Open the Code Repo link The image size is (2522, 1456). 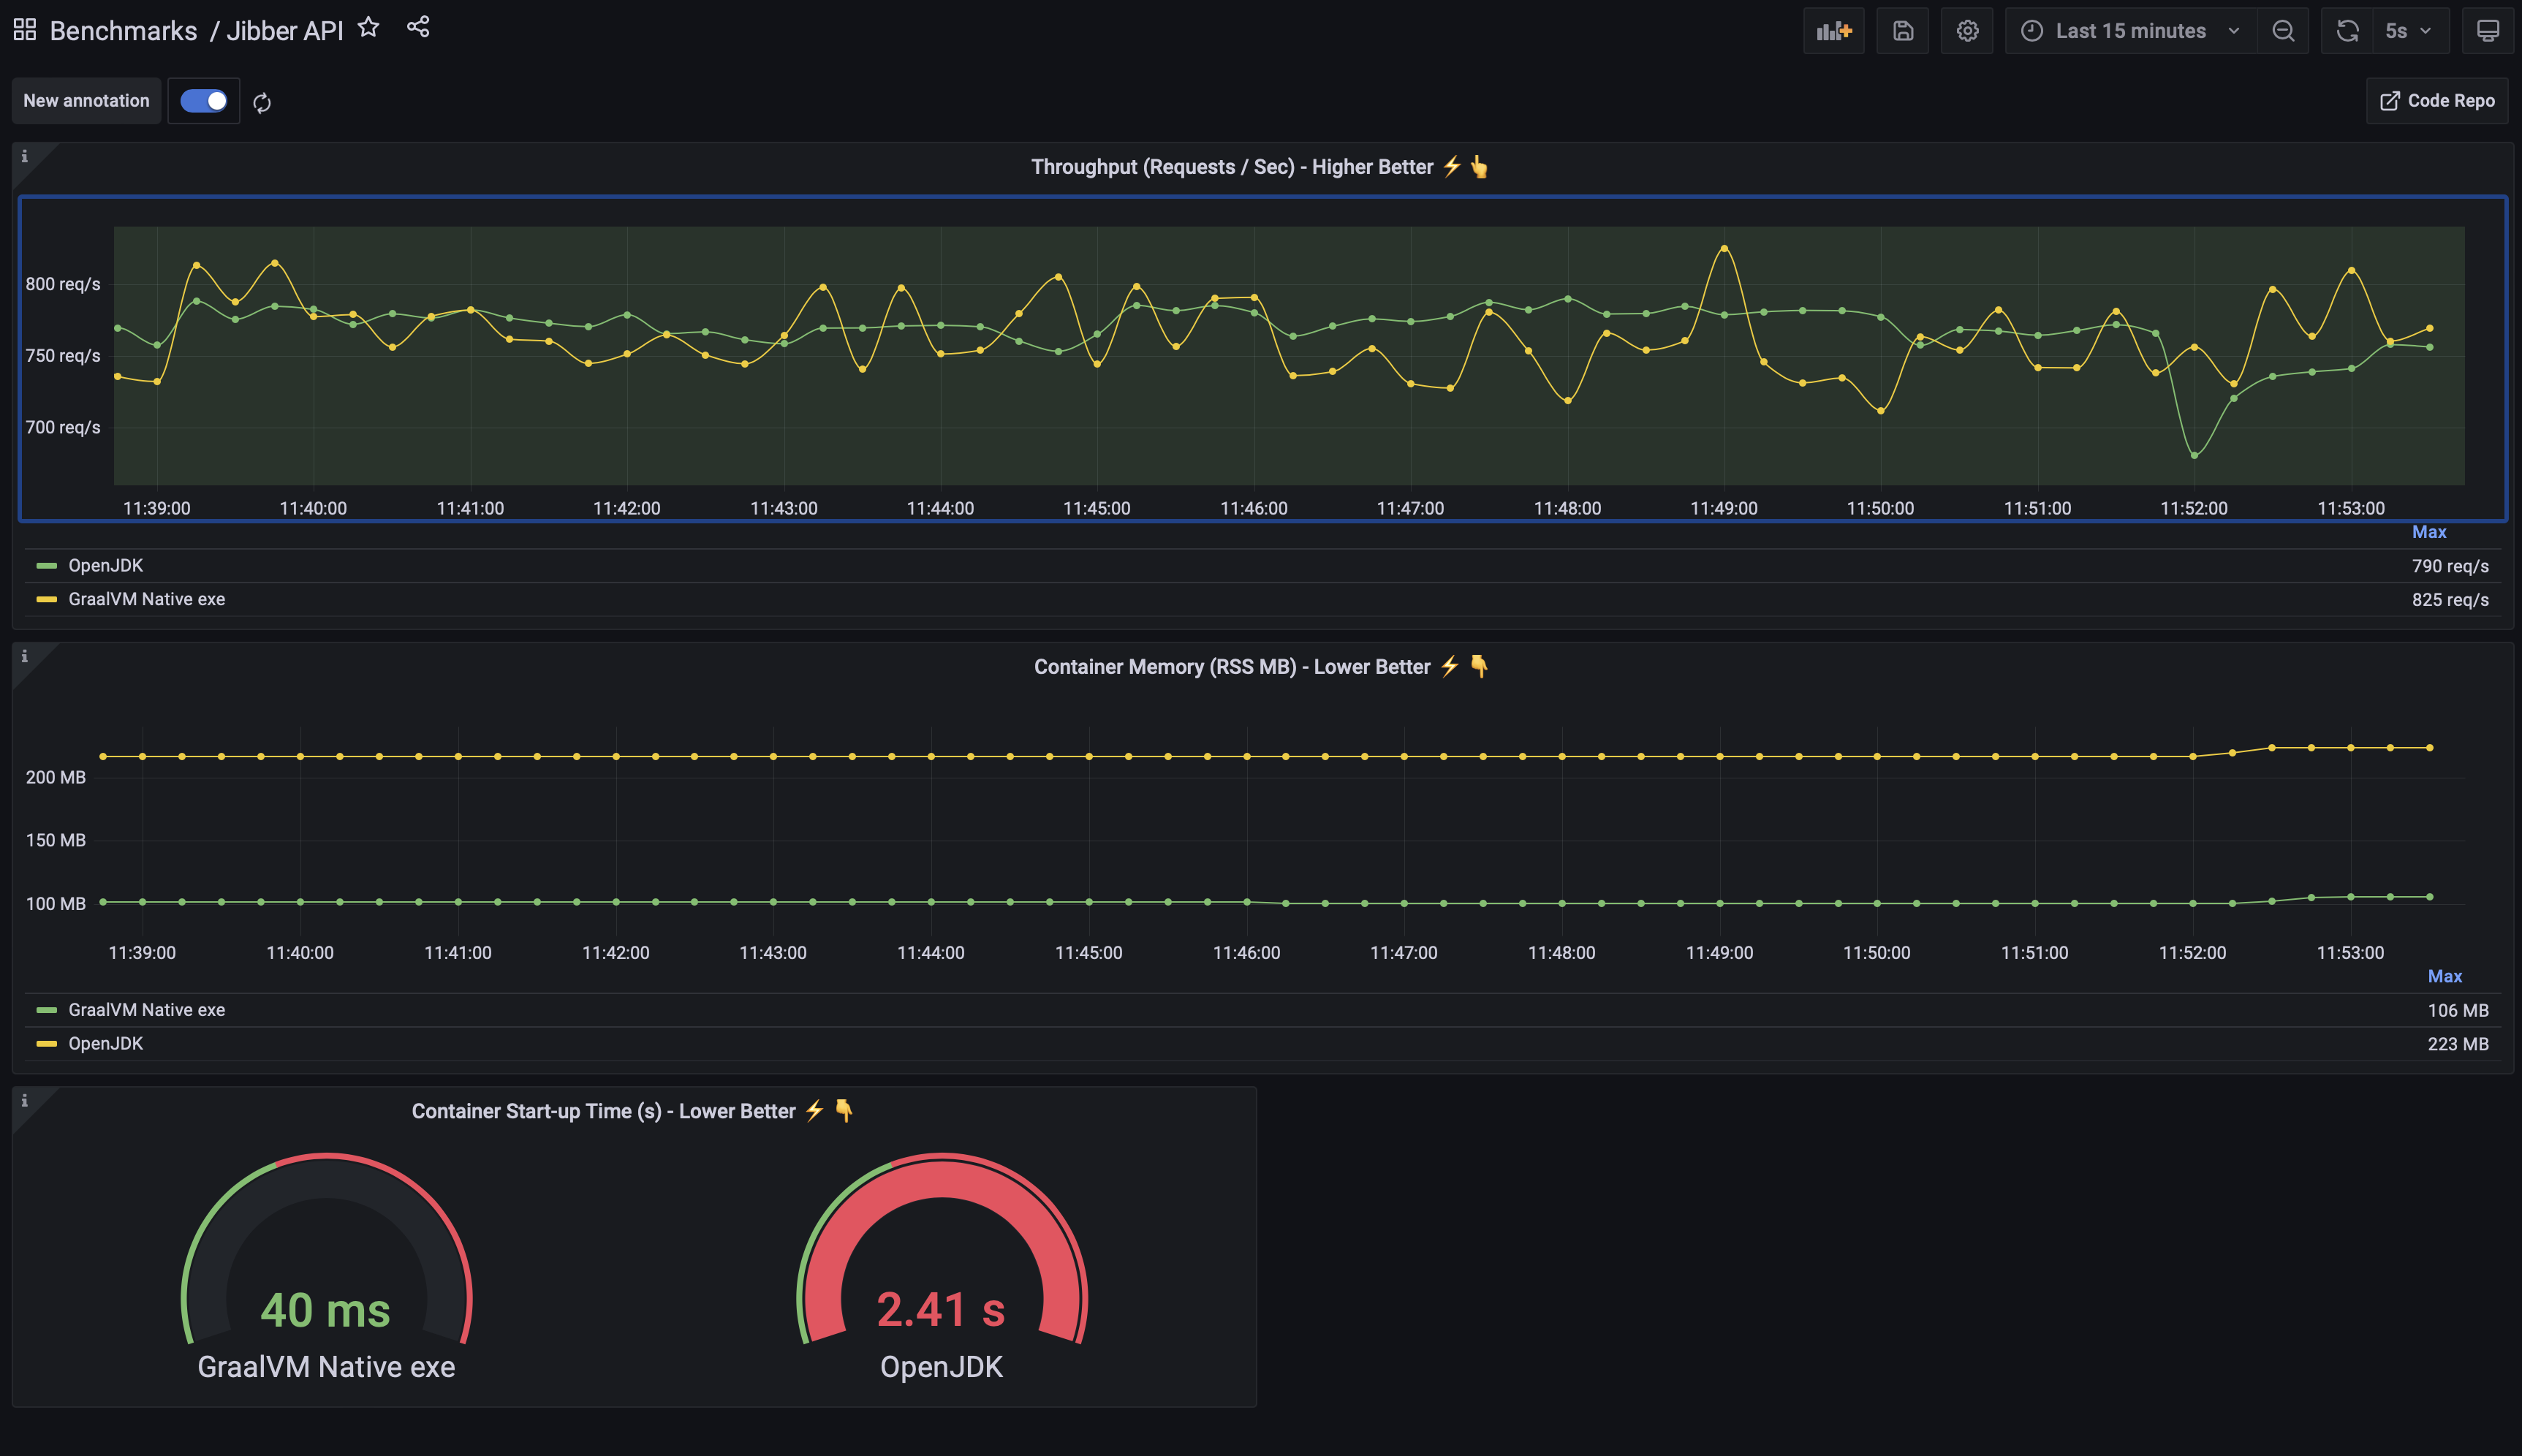click(x=2437, y=101)
